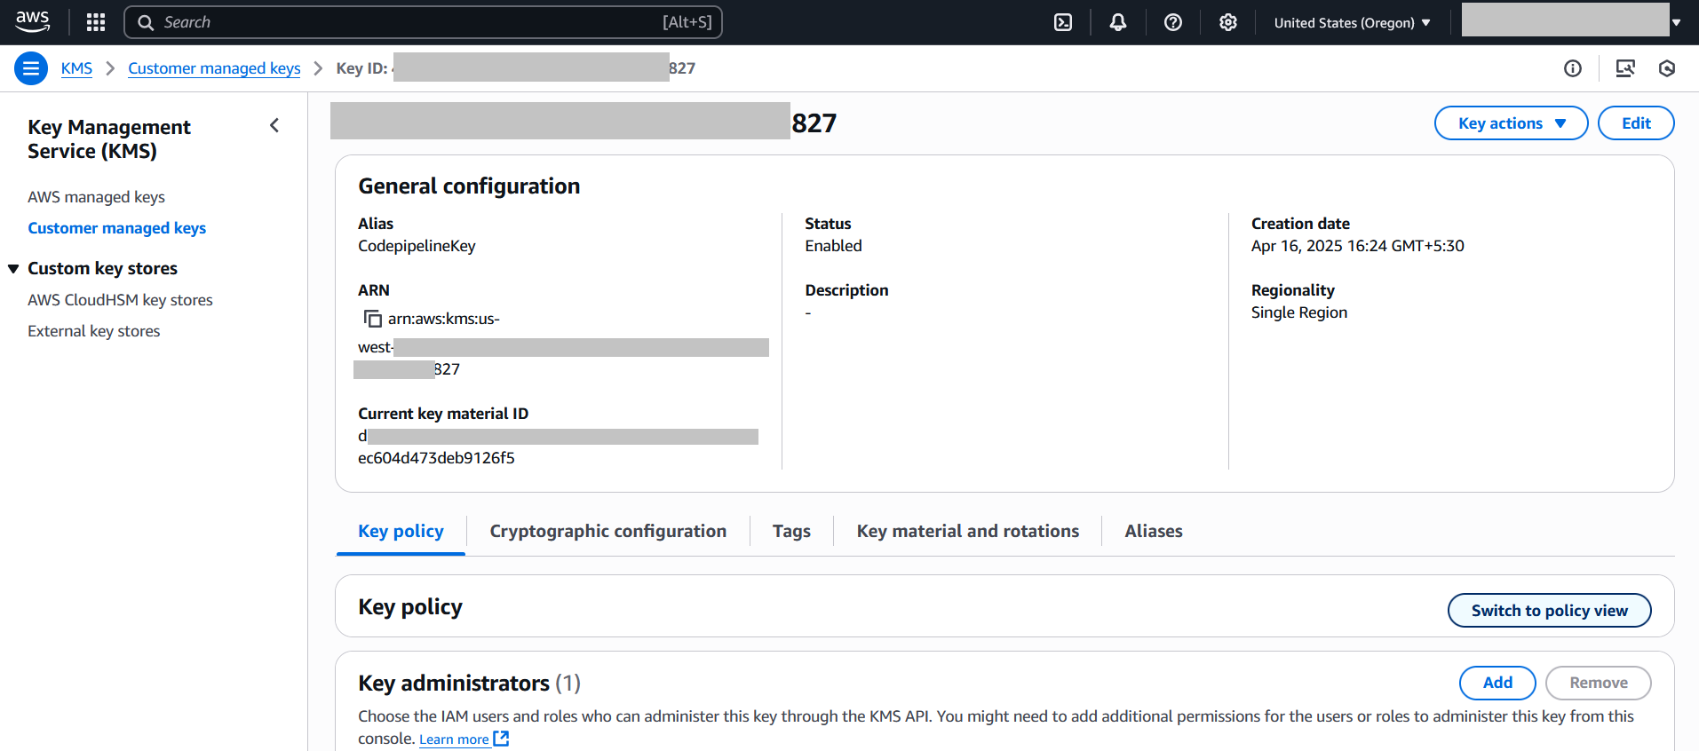This screenshot has width=1699, height=751.
Task: Go to AWS managed keys
Action: (96, 197)
